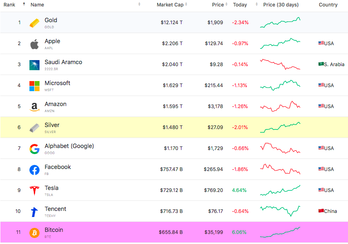Click the China flag icon

pyautogui.click(x=321, y=211)
